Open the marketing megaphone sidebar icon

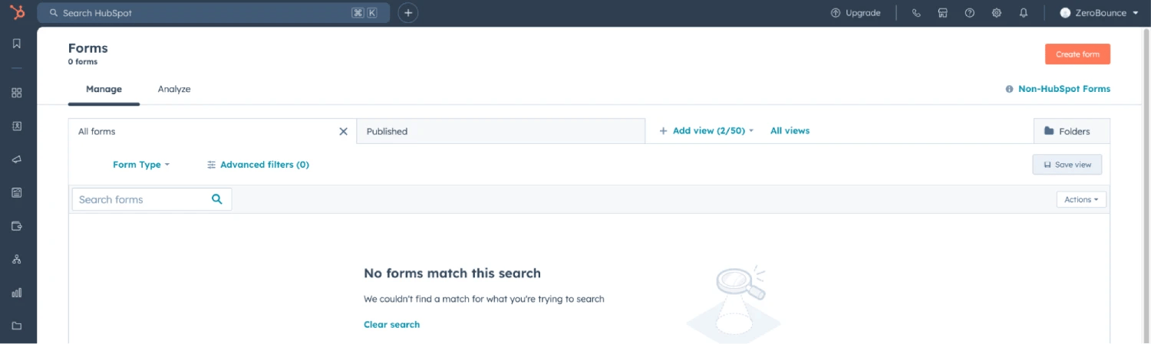point(17,159)
